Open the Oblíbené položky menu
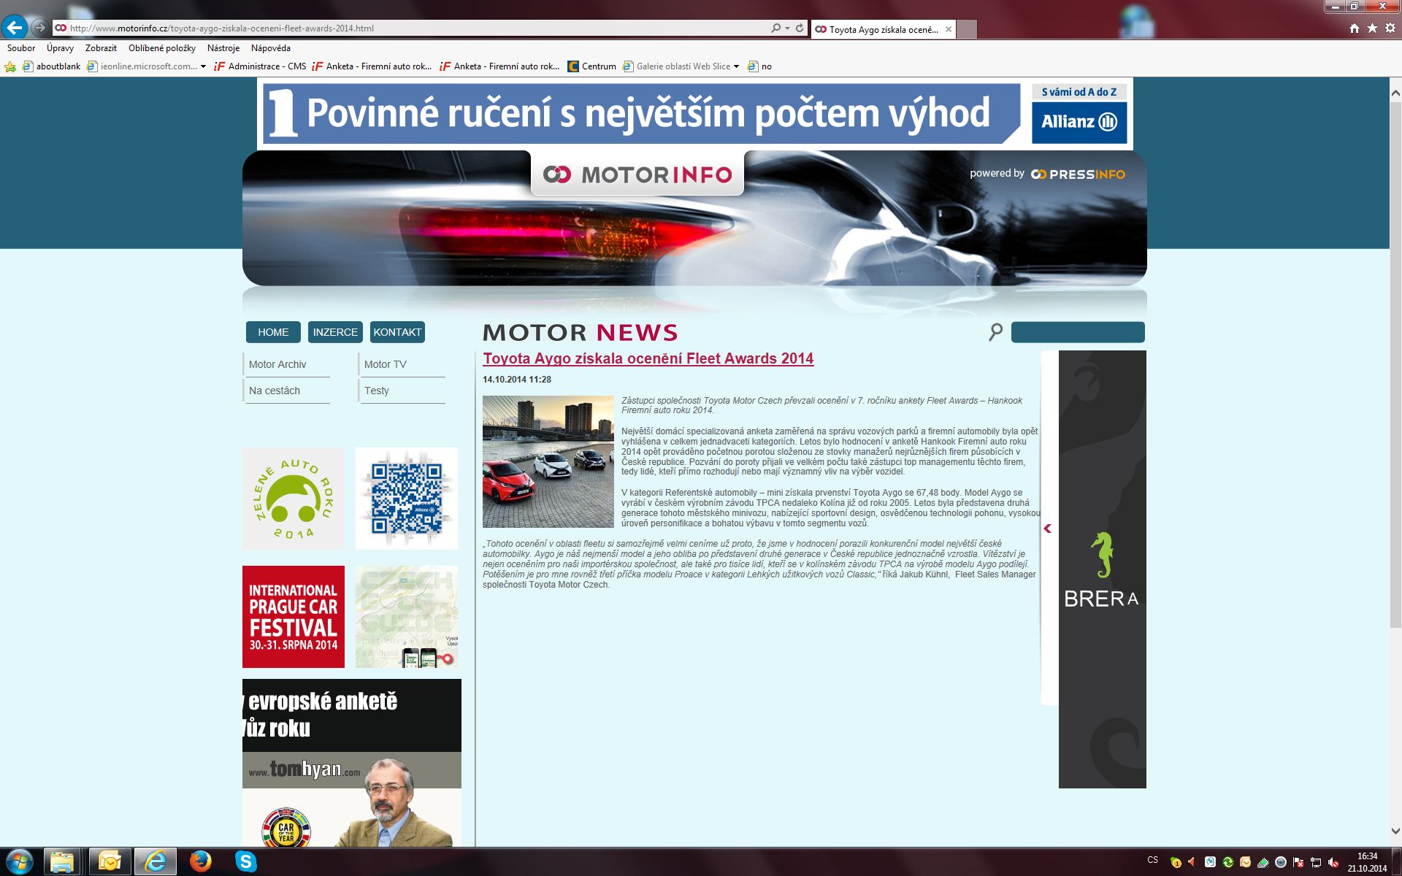 pos(162,48)
